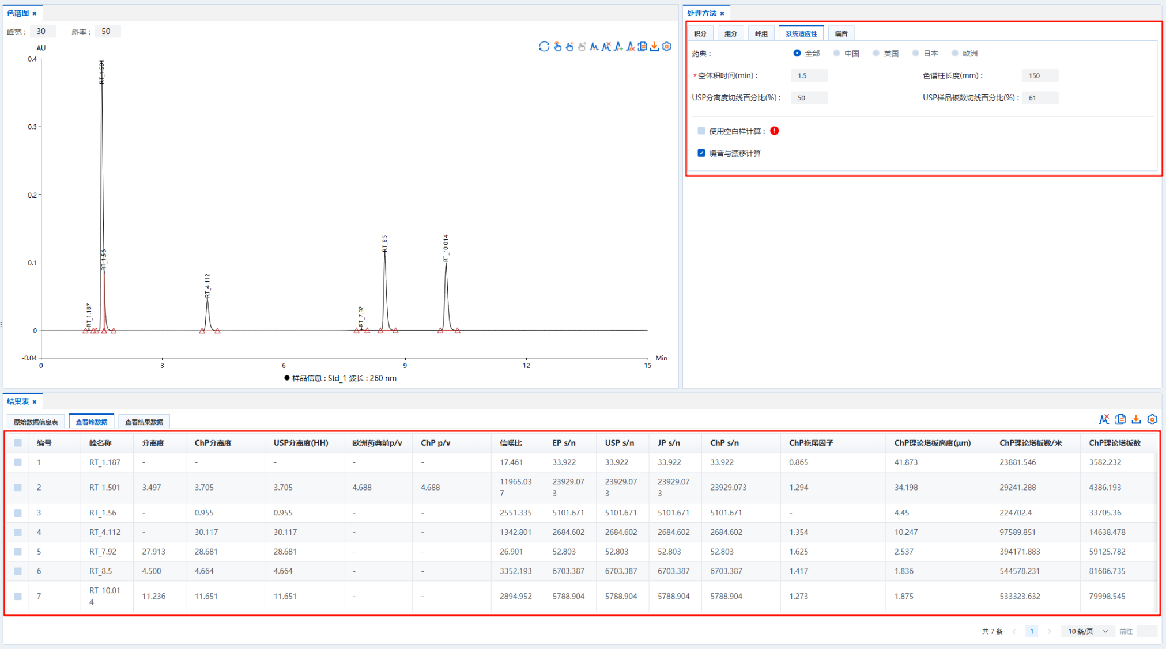The height and width of the screenshot is (649, 1166).
Task: Click the 查看结果数据 button
Action: [x=144, y=422]
